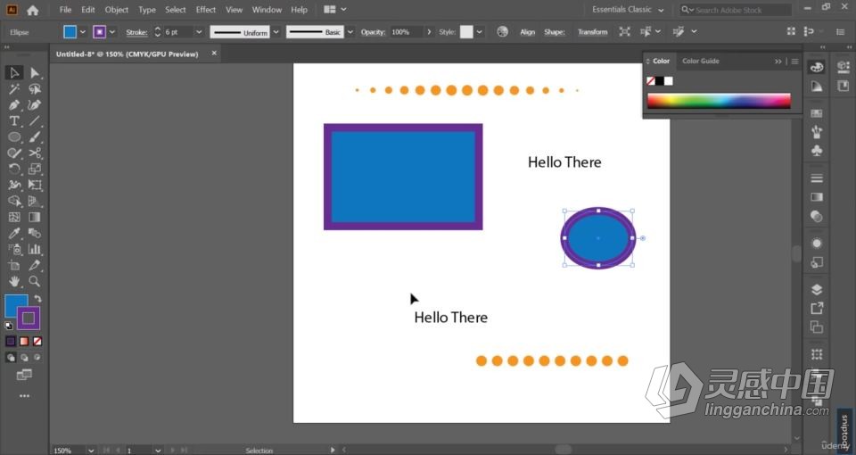The height and width of the screenshot is (455, 856).
Task: Click the Search Adobe Stock field
Action: click(736, 10)
